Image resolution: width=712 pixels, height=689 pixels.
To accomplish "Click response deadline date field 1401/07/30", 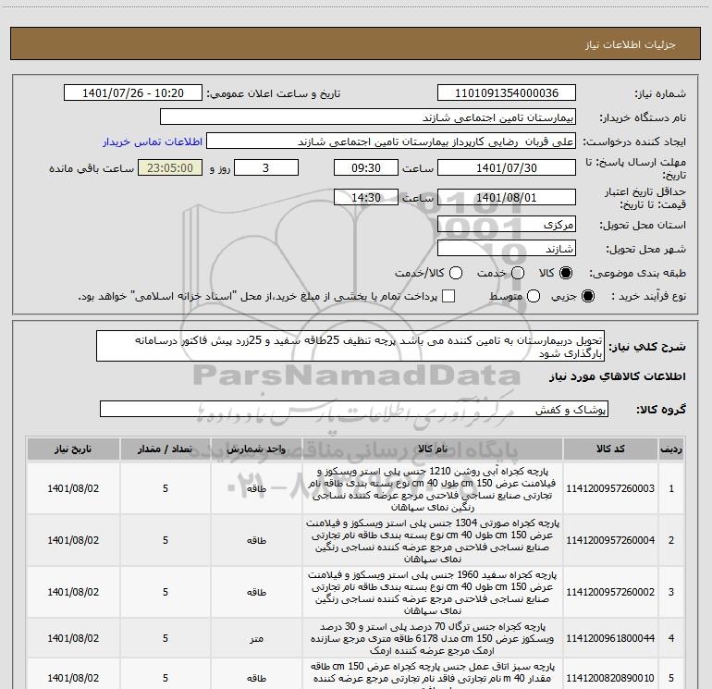I will [x=507, y=167].
